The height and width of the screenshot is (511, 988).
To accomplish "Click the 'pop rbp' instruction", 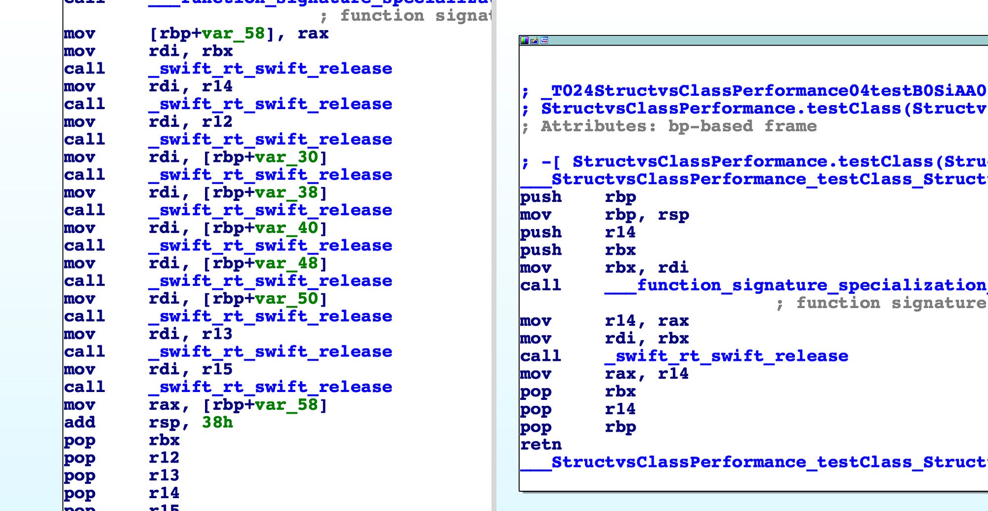I will (578, 428).
